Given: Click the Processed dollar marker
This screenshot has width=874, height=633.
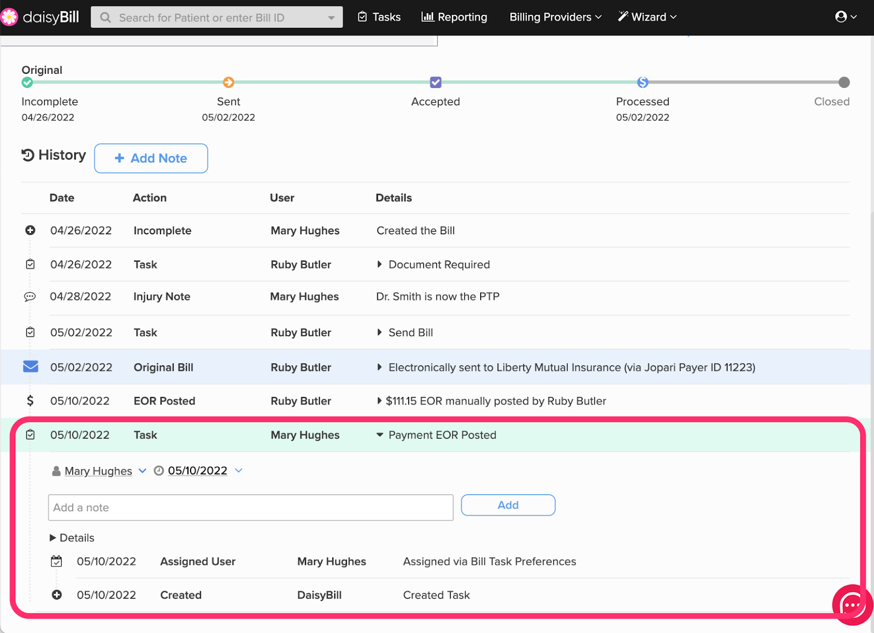Looking at the screenshot, I should click(642, 82).
